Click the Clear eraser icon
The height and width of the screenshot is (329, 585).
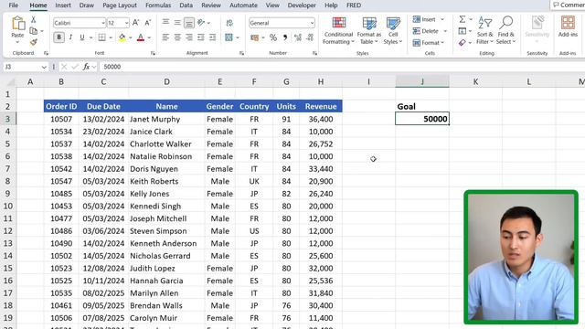(462, 43)
